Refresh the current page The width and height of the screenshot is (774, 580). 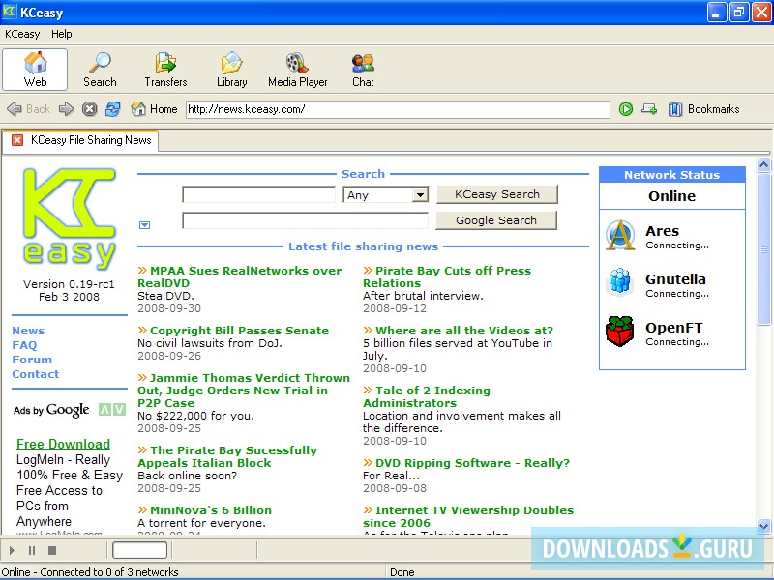coord(113,109)
